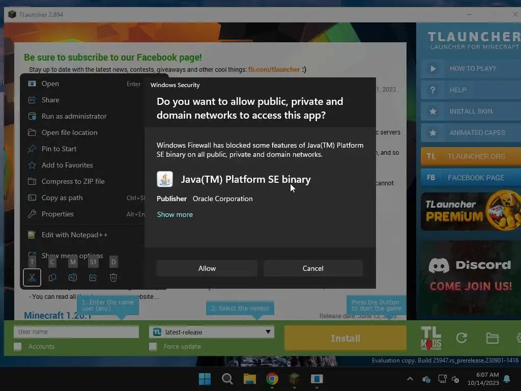Open notifications bell icon in tray
The image size is (521, 391).
tap(507, 379)
